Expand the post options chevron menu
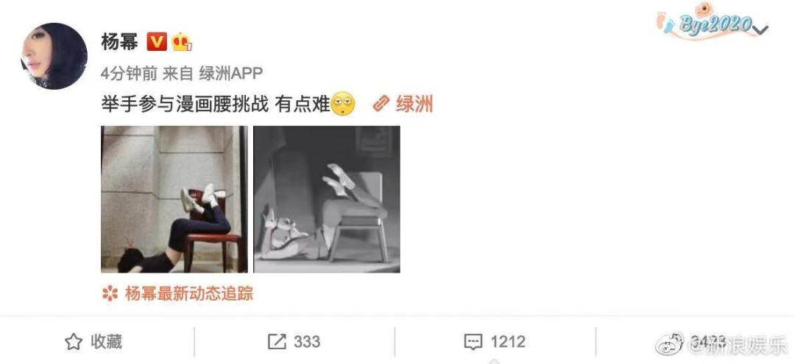 [761, 29]
